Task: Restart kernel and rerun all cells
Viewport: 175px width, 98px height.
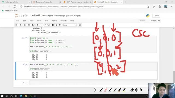Action: [x=60, y=25]
